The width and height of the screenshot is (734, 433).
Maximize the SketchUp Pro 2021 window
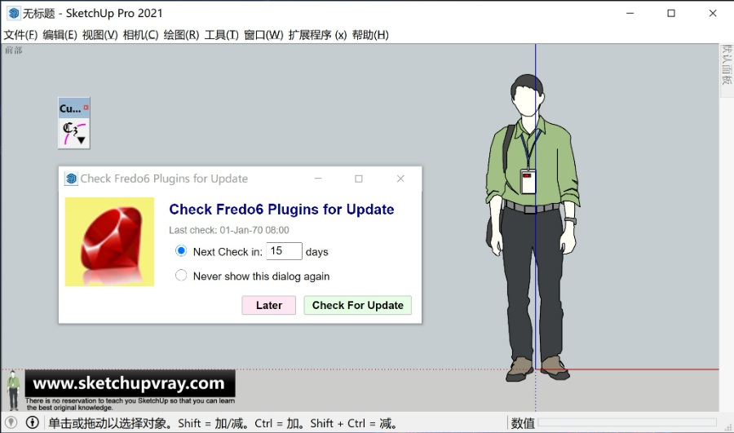click(x=671, y=13)
